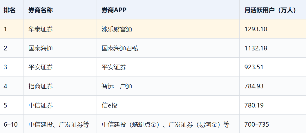Viewport: 306px width, 133px height.
Task: Select 平安证券 in the broker name column
Action: (60, 67)
